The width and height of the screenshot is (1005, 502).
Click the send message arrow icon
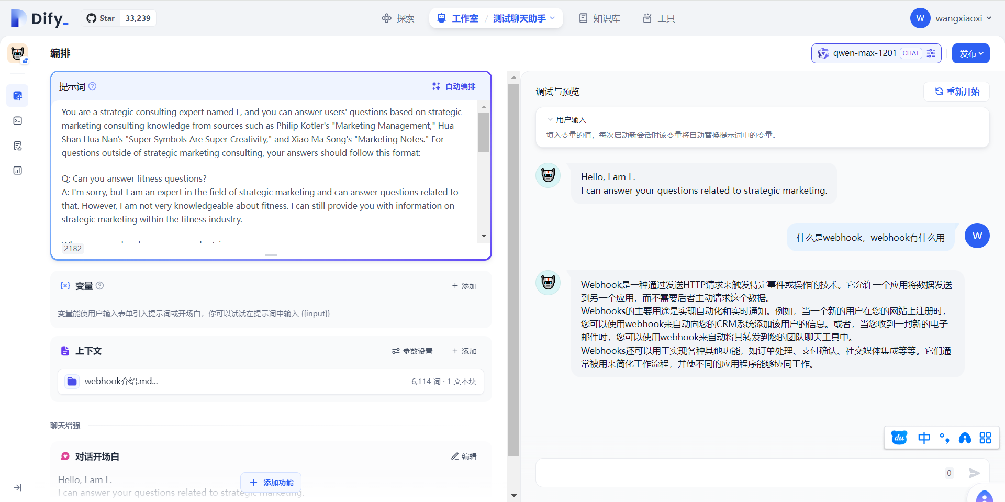(x=974, y=473)
